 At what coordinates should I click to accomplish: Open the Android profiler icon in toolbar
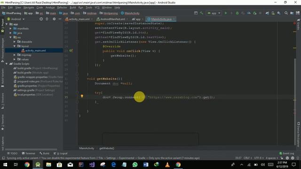tap(249, 13)
